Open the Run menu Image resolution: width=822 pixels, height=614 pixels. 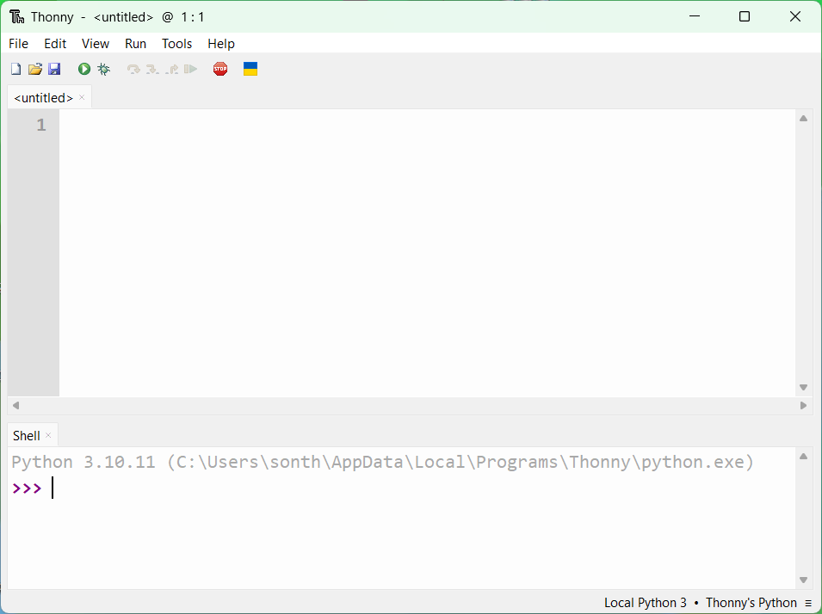coord(135,44)
